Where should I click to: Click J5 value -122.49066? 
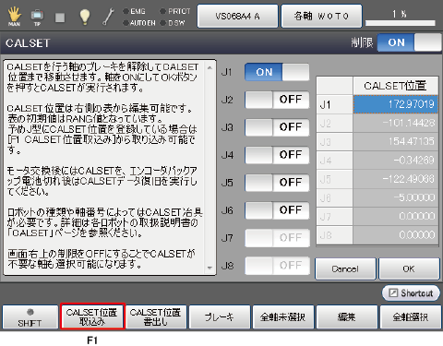point(395,179)
